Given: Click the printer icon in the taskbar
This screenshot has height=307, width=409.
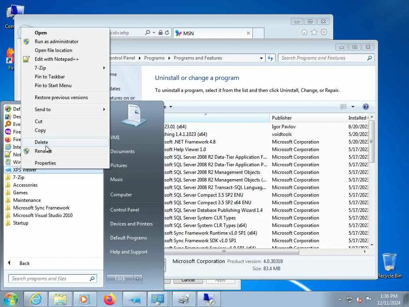Looking at the screenshot, I should 184,299.
